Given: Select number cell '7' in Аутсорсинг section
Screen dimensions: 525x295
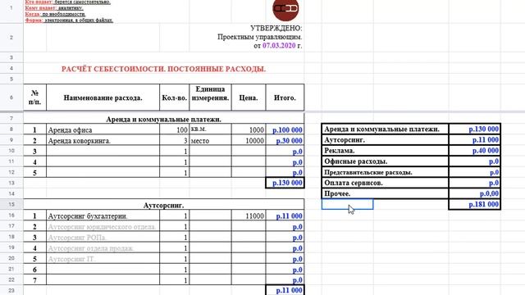Looking at the screenshot, I should click(34, 280).
